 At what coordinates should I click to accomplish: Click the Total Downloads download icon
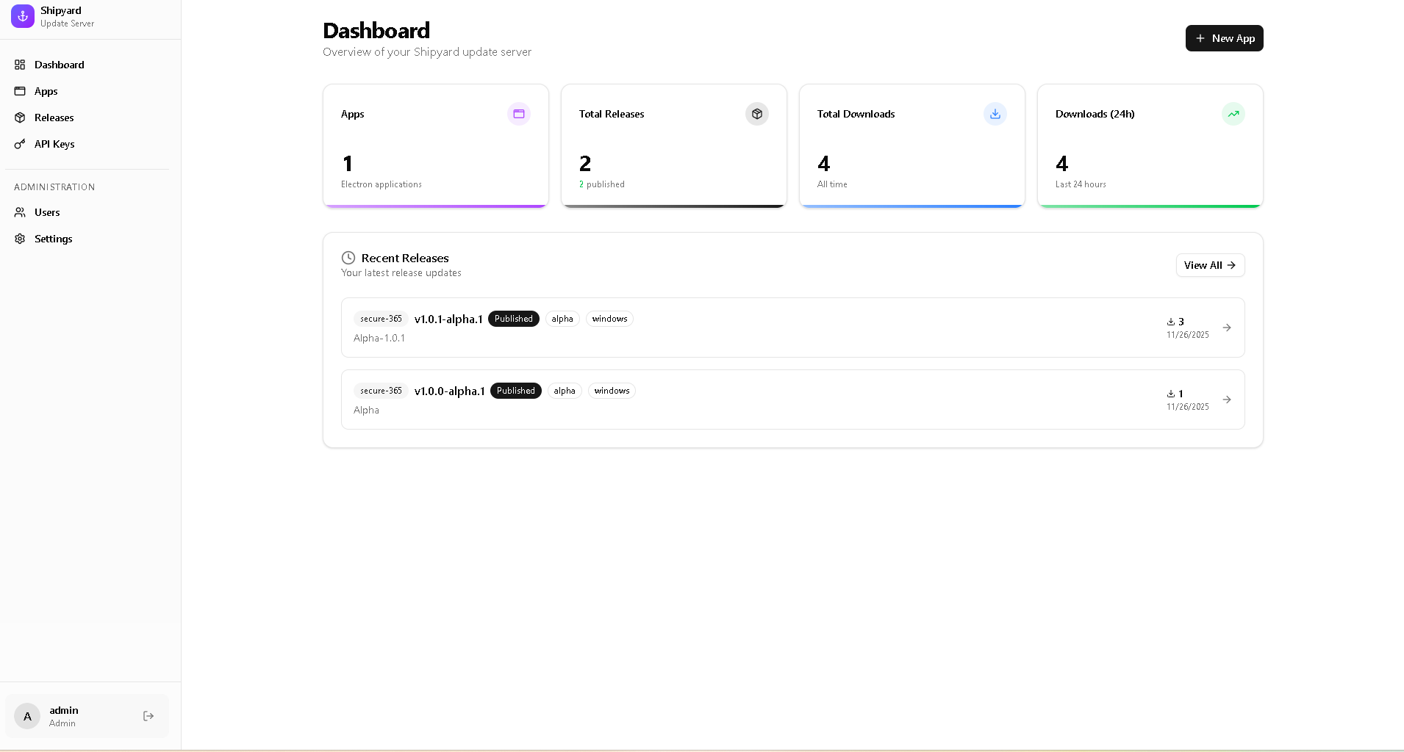(995, 114)
